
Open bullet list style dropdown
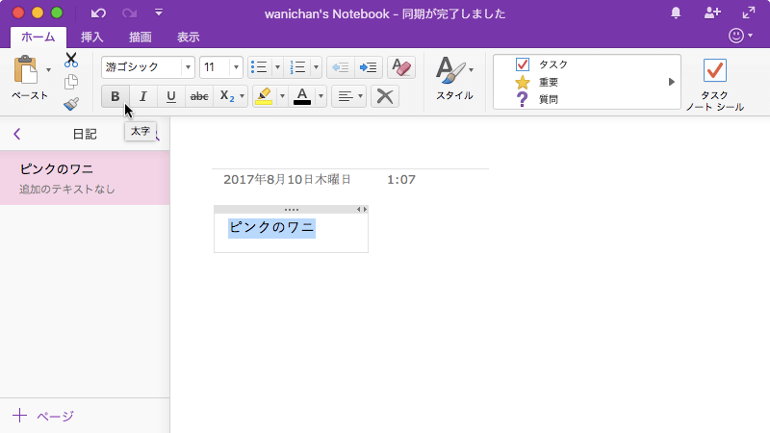pos(277,67)
